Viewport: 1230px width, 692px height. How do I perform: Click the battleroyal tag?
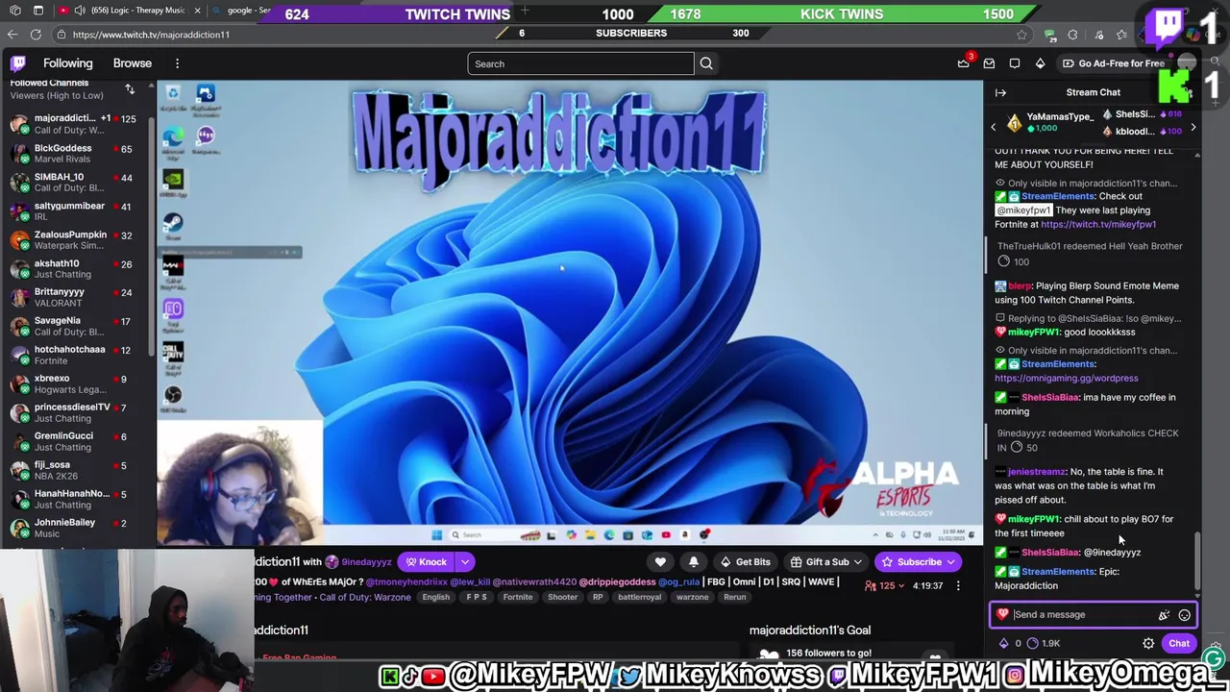point(639,597)
